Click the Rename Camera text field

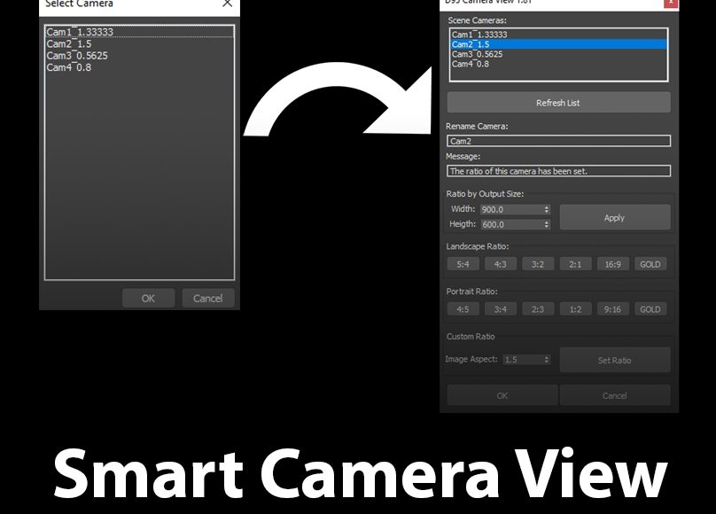[x=558, y=141]
